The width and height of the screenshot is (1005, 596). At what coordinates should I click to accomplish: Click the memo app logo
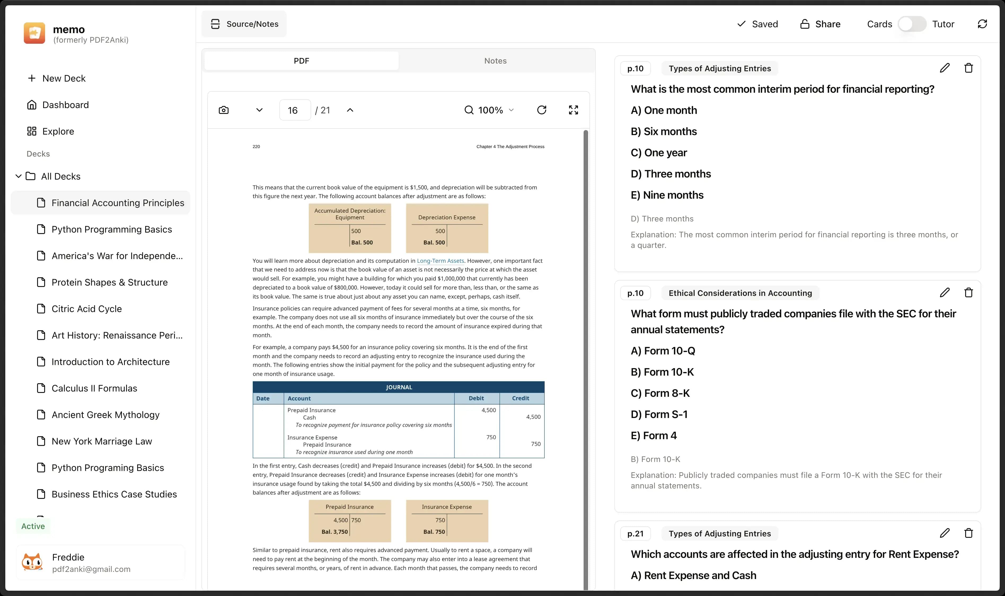point(34,33)
